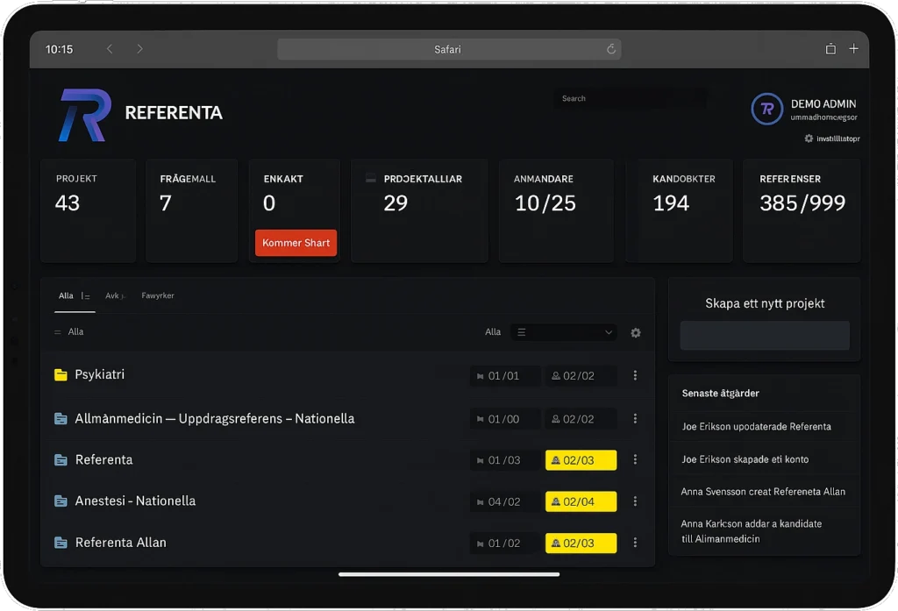Click the Referenta logo icon
This screenshot has height=611, width=898.
[x=84, y=115]
